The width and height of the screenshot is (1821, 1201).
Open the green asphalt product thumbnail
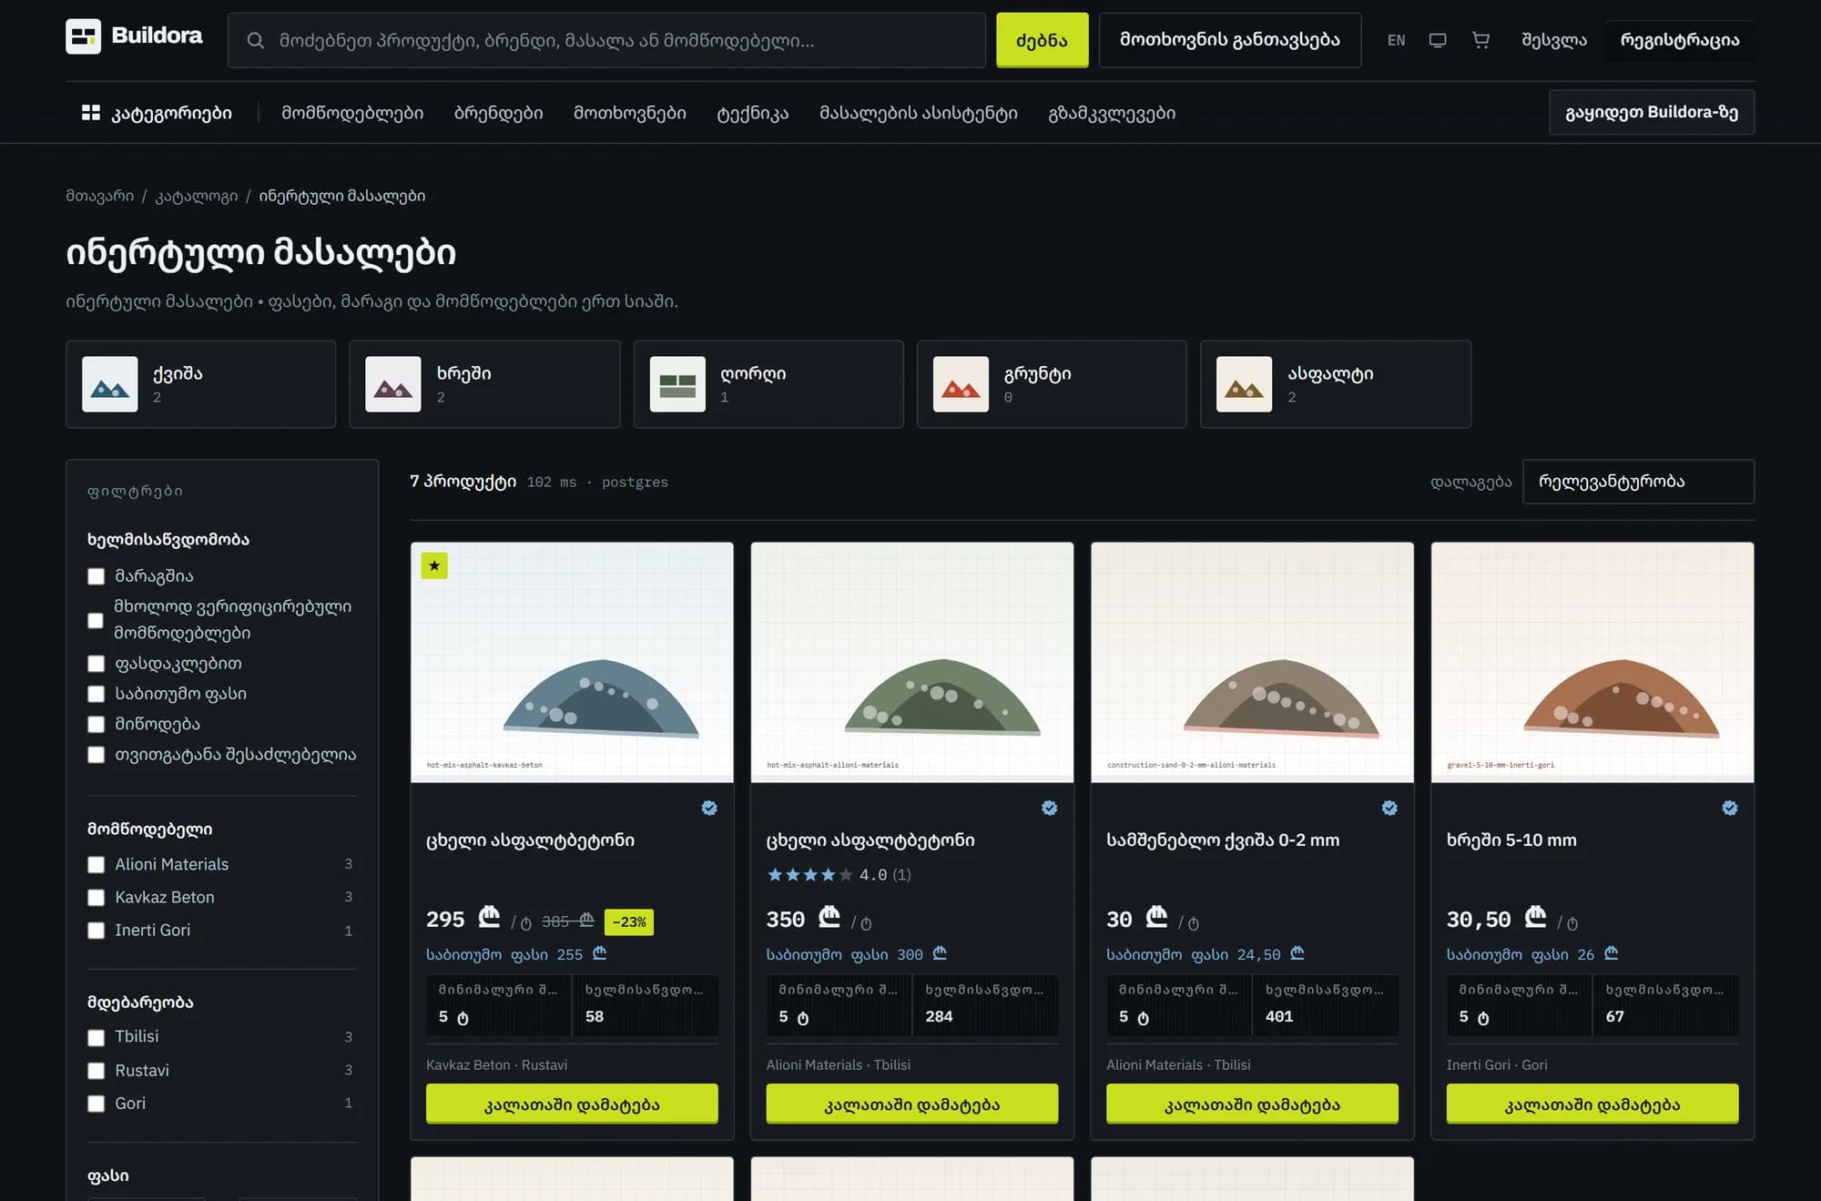coord(911,662)
